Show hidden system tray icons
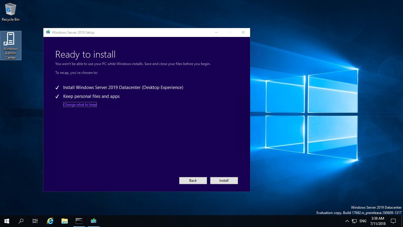Viewport: 403px width, 227px height. 347,221
